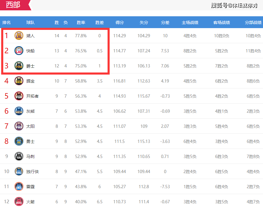Click the Suns points allowed 109

pyautogui.click(x=144, y=126)
